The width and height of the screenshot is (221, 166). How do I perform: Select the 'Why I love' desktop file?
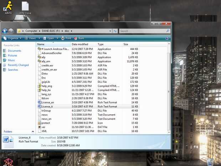coord(25,9)
